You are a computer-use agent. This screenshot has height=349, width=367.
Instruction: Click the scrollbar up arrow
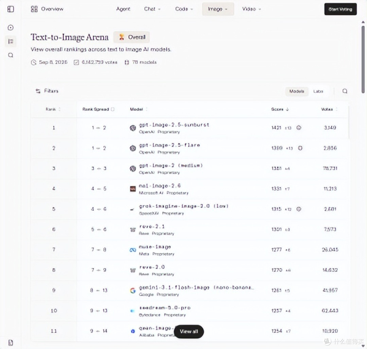click(363, 22)
